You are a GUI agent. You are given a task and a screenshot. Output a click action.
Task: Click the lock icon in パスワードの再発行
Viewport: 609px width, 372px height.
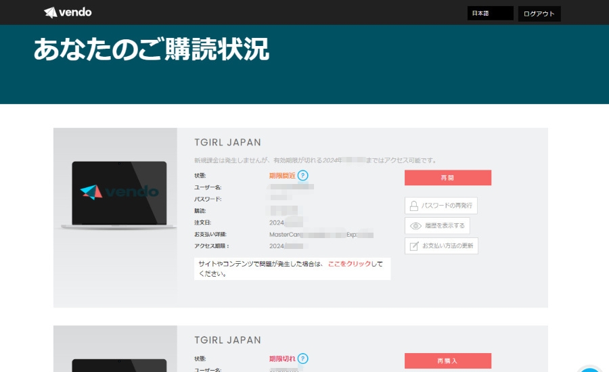[414, 206]
